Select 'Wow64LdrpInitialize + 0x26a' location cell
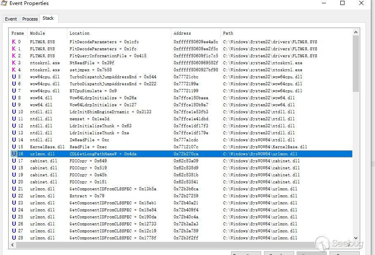 (103, 98)
